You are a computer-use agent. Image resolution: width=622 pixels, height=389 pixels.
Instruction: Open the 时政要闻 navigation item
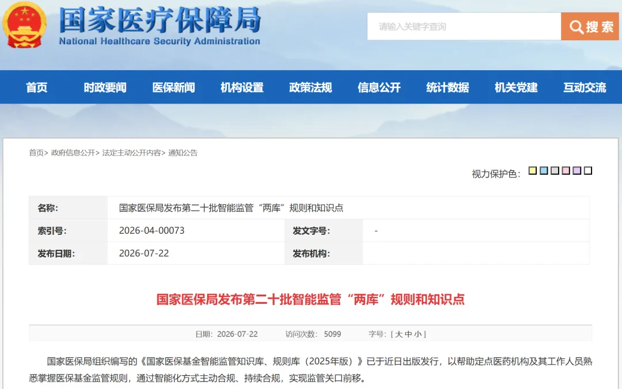coord(105,87)
